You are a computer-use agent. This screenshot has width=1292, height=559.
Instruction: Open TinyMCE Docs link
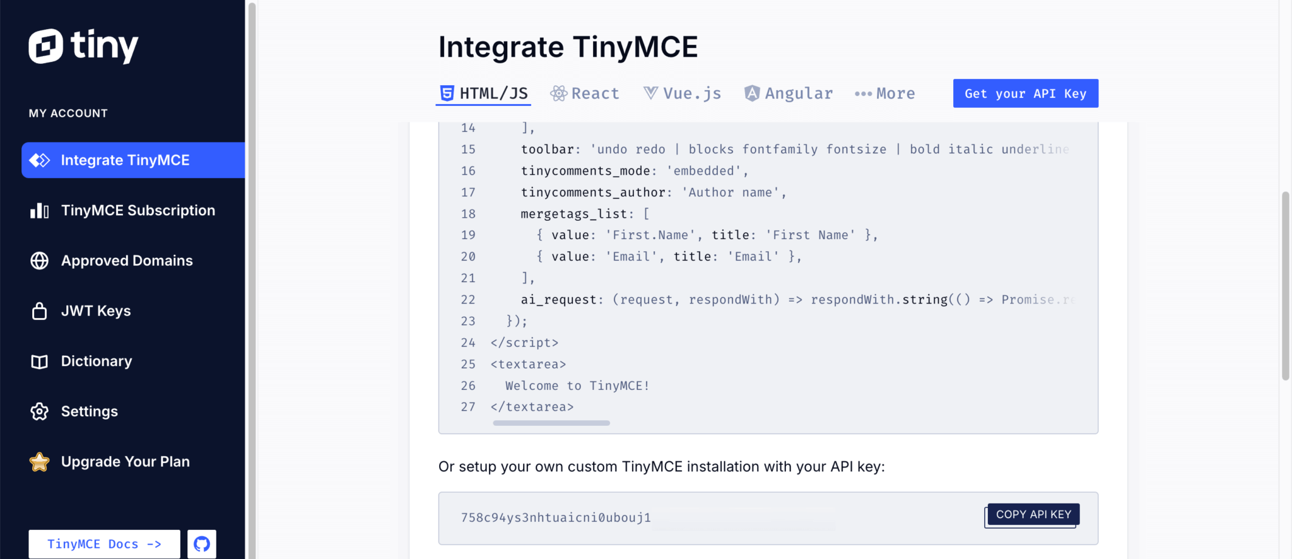click(104, 544)
